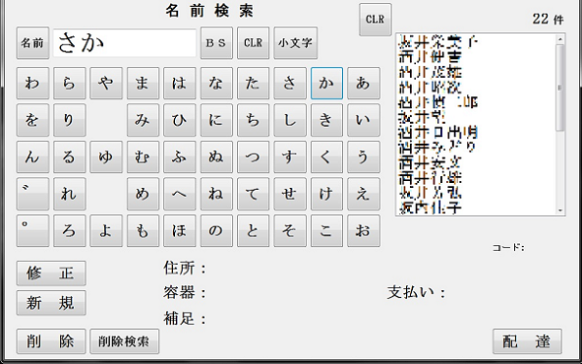Choose the ほ key
582x364 pixels.
180,230
